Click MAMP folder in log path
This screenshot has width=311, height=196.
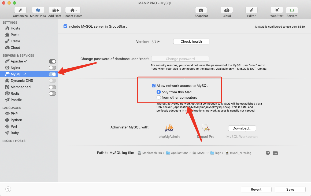tap(199, 153)
